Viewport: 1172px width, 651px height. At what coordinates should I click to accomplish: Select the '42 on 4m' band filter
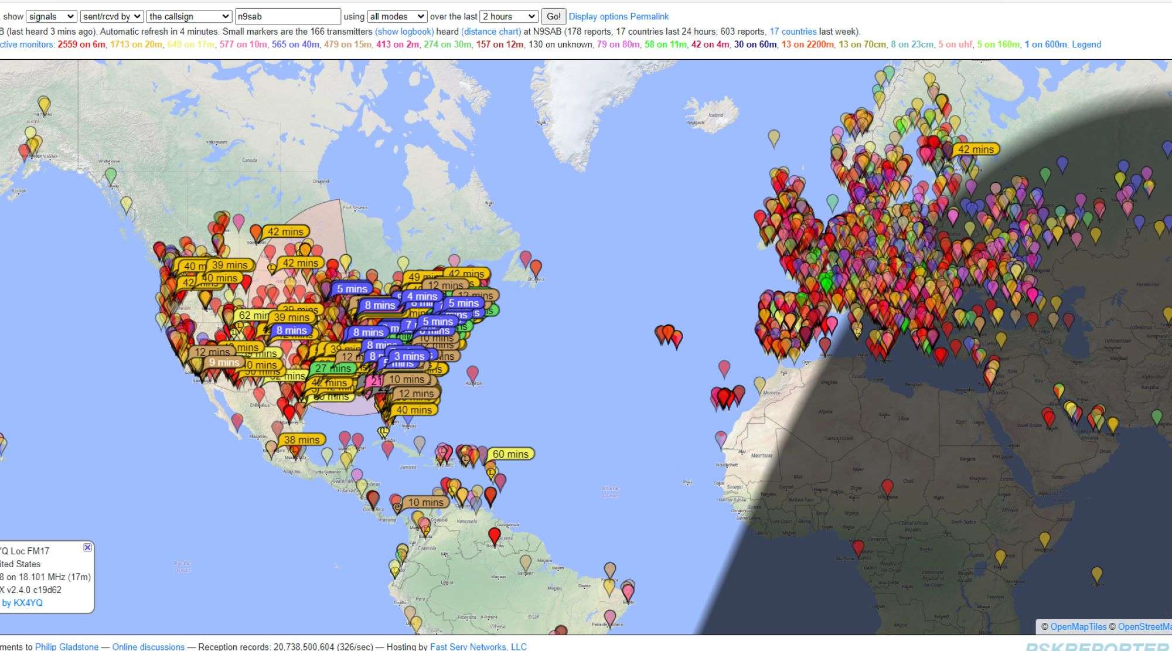pyautogui.click(x=710, y=45)
